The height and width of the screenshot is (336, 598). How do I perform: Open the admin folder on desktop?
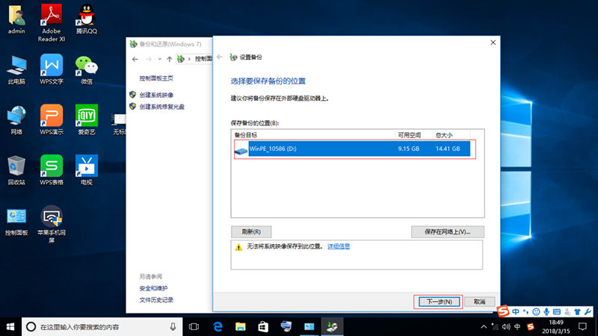click(16, 20)
